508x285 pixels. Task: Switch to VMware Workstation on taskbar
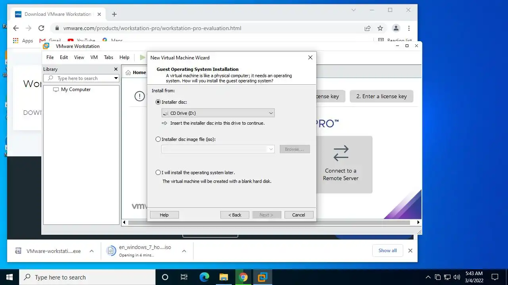point(262,277)
